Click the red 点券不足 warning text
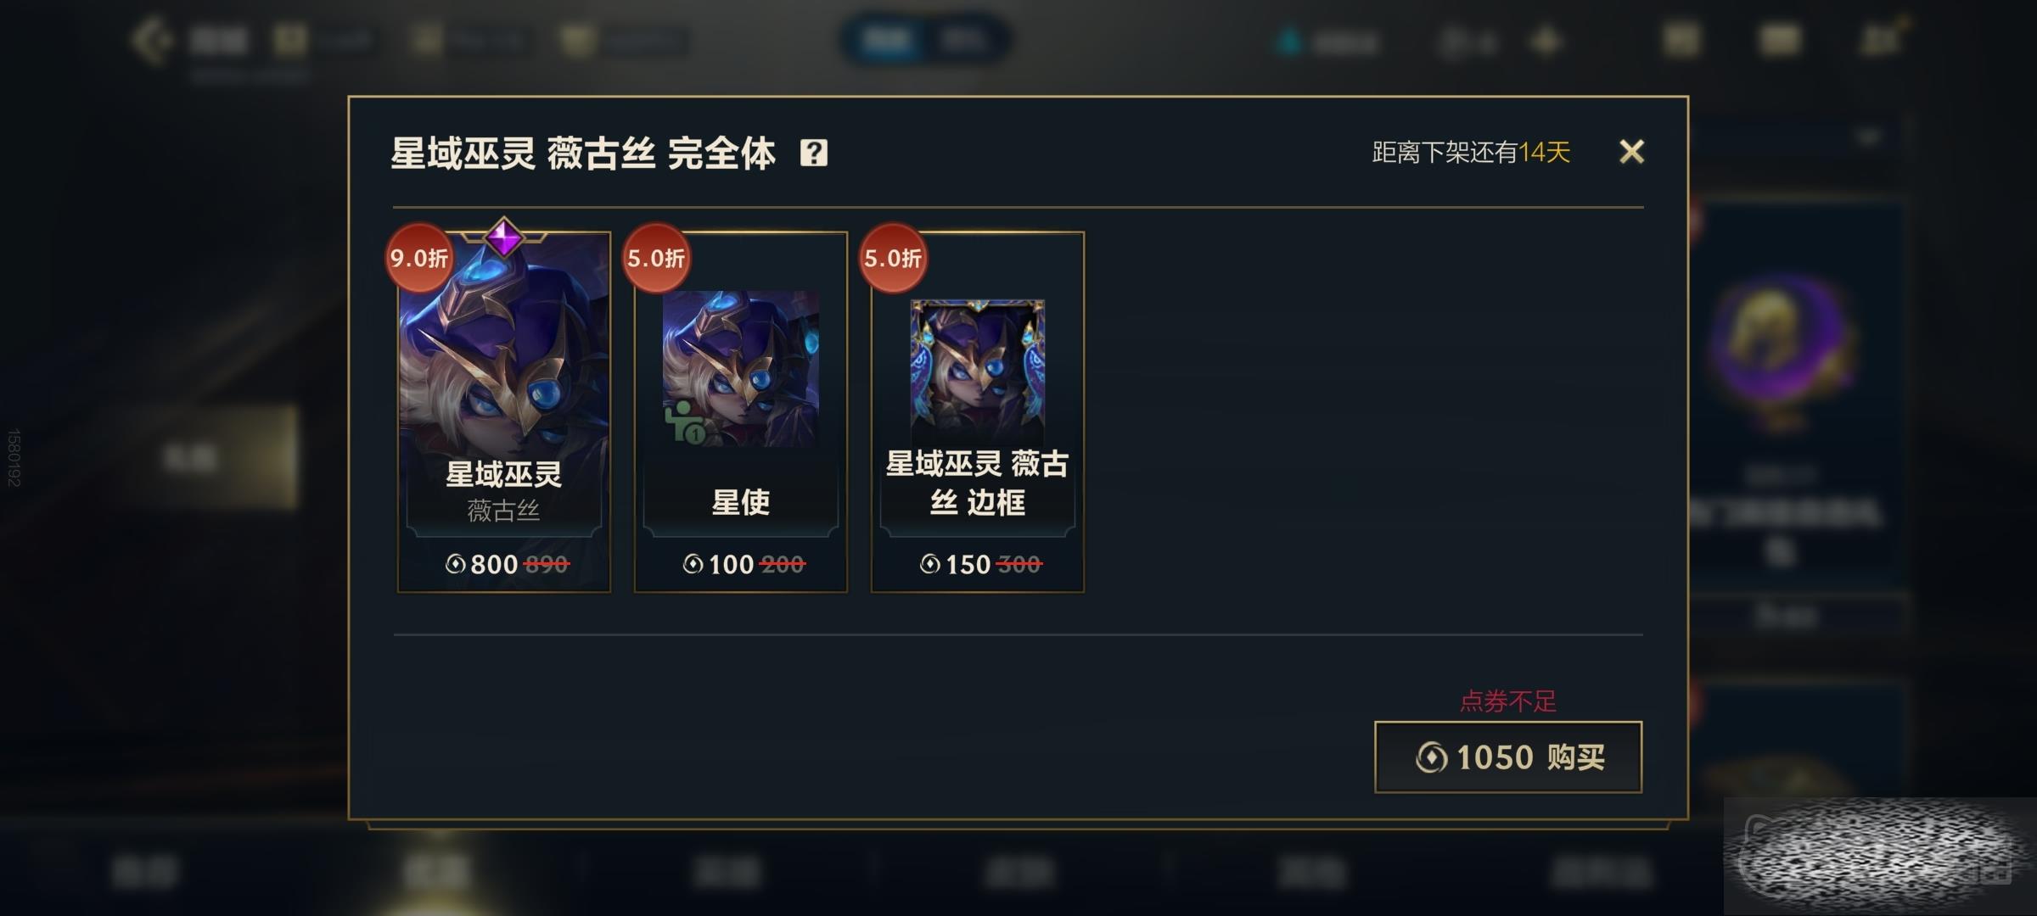Image resolution: width=2037 pixels, height=916 pixels. coord(1508,701)
